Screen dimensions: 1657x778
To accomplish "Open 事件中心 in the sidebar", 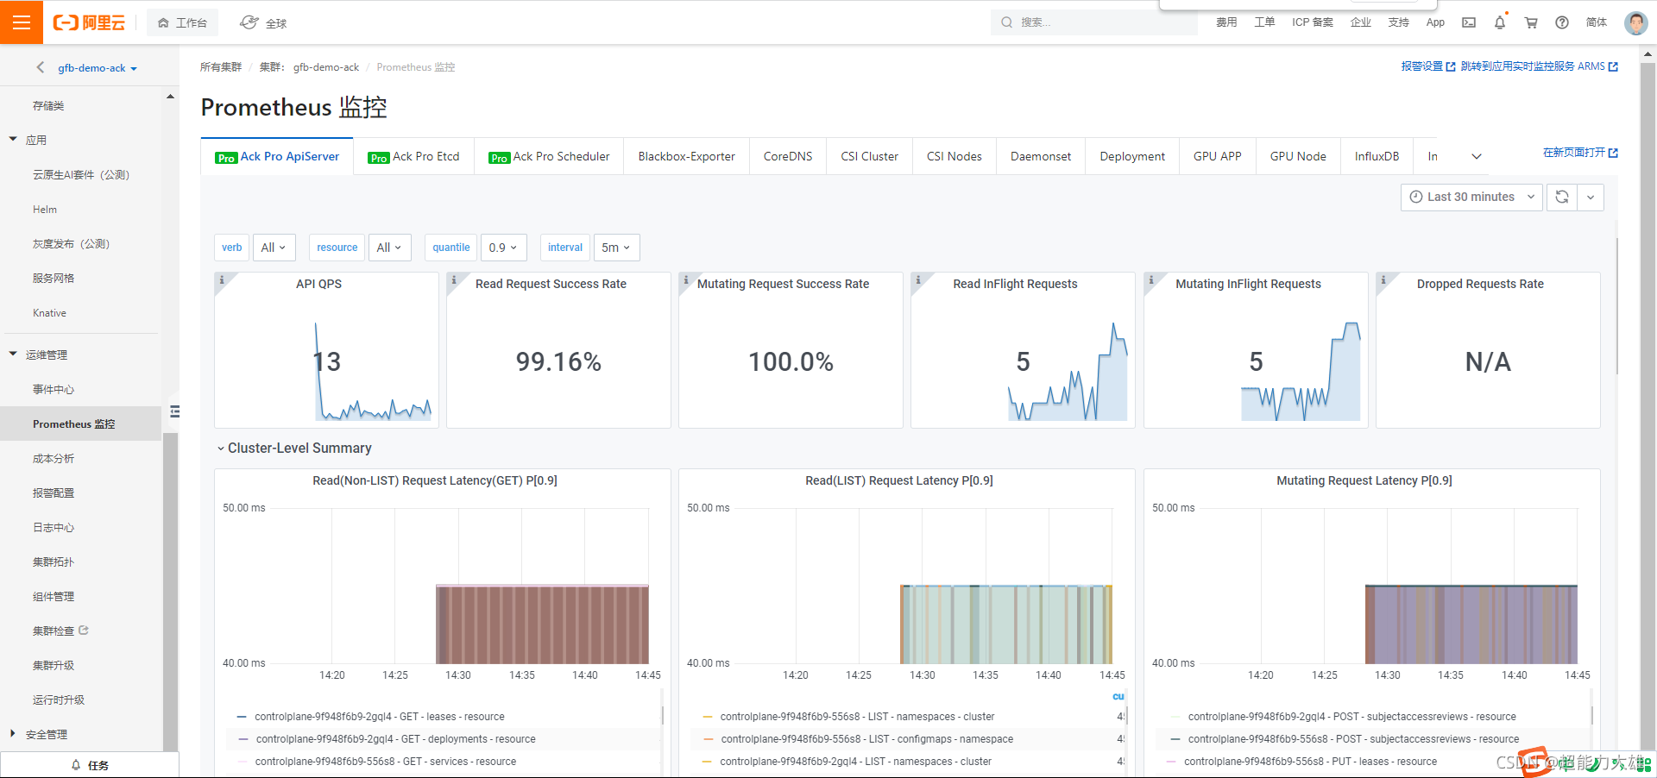I will click(x=54, y=390).
